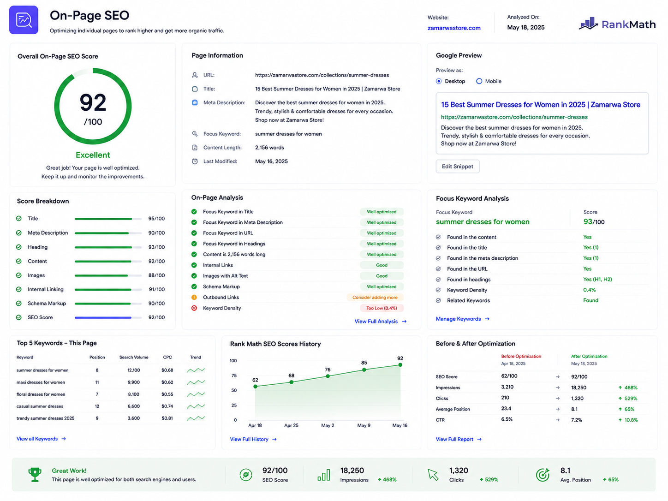Click the keyword 'floral dresses for women'
The image size is (668, 501).
click(41, 394)
